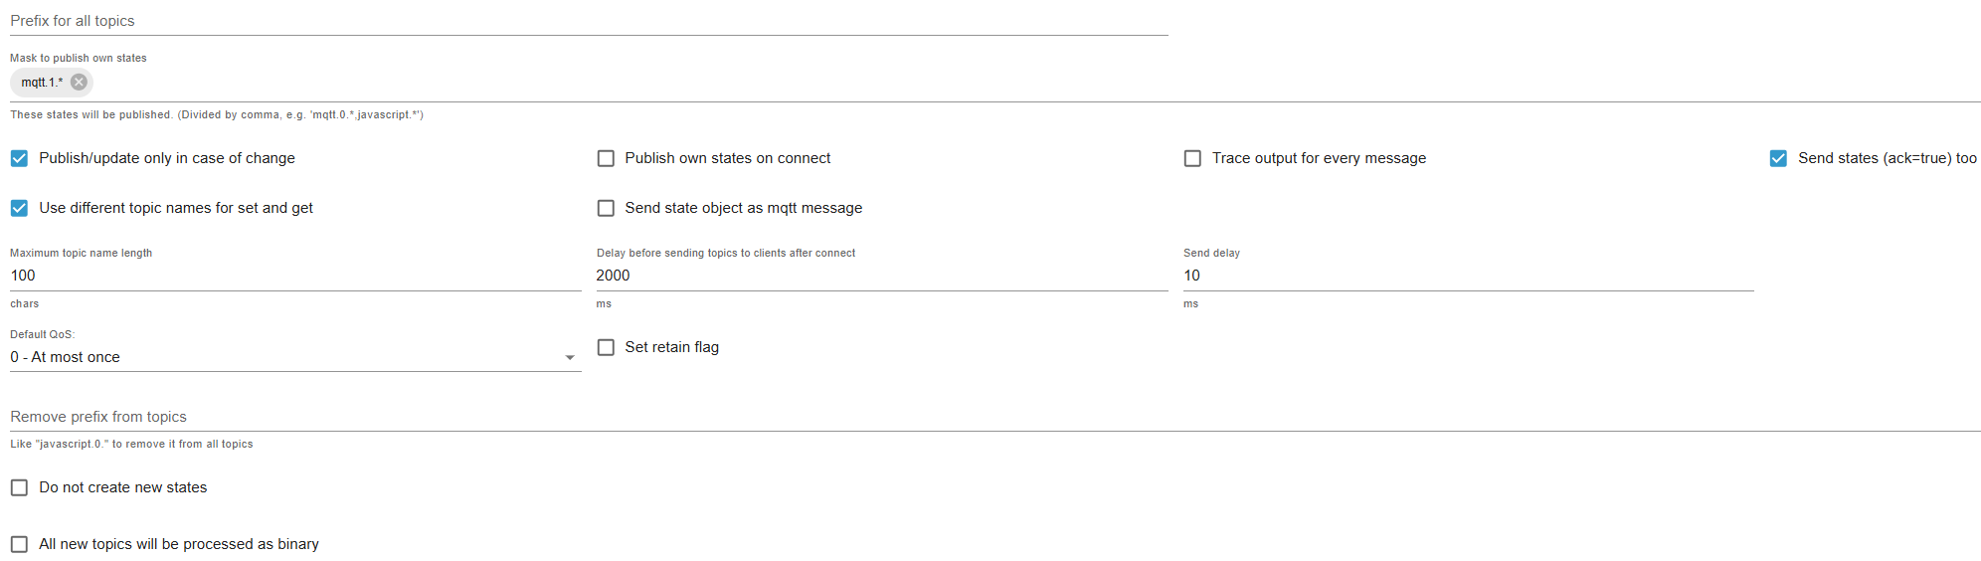Select the '0 - At most once' QoS field

[295, 357]
